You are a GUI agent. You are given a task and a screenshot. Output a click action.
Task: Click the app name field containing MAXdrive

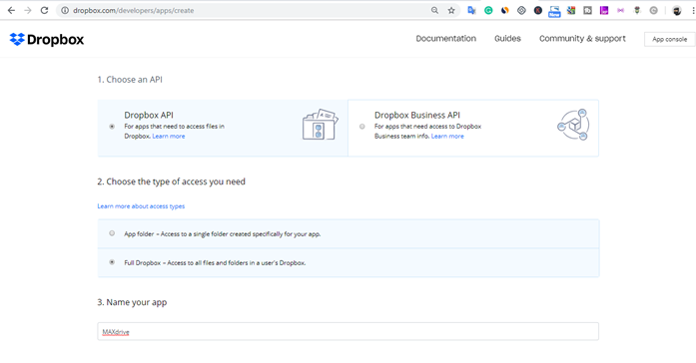(x=348, y=331)
